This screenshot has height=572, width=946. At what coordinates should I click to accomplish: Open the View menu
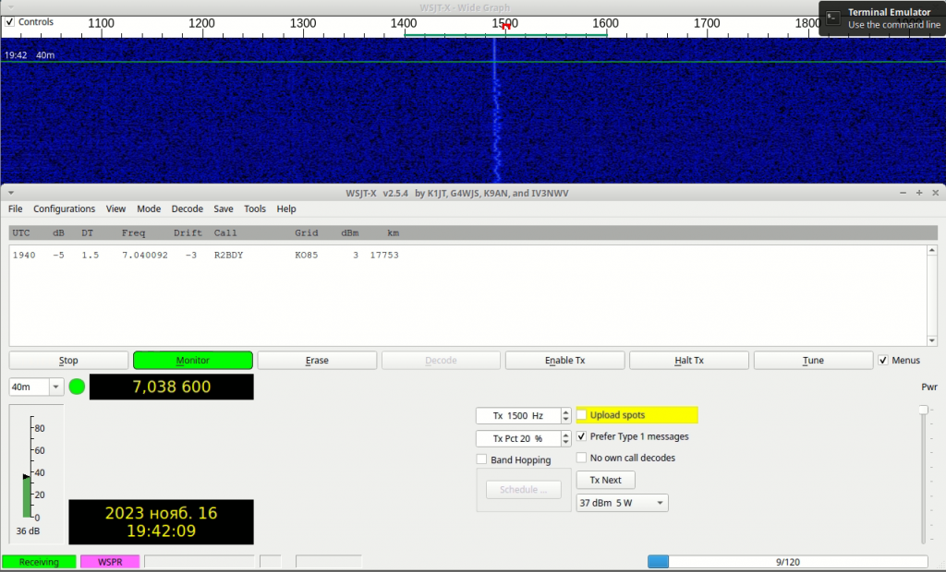pyautogui.click(x=115, y=209)
